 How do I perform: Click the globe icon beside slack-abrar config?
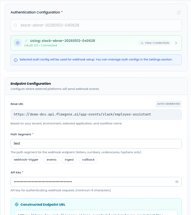tap(18, 43)
